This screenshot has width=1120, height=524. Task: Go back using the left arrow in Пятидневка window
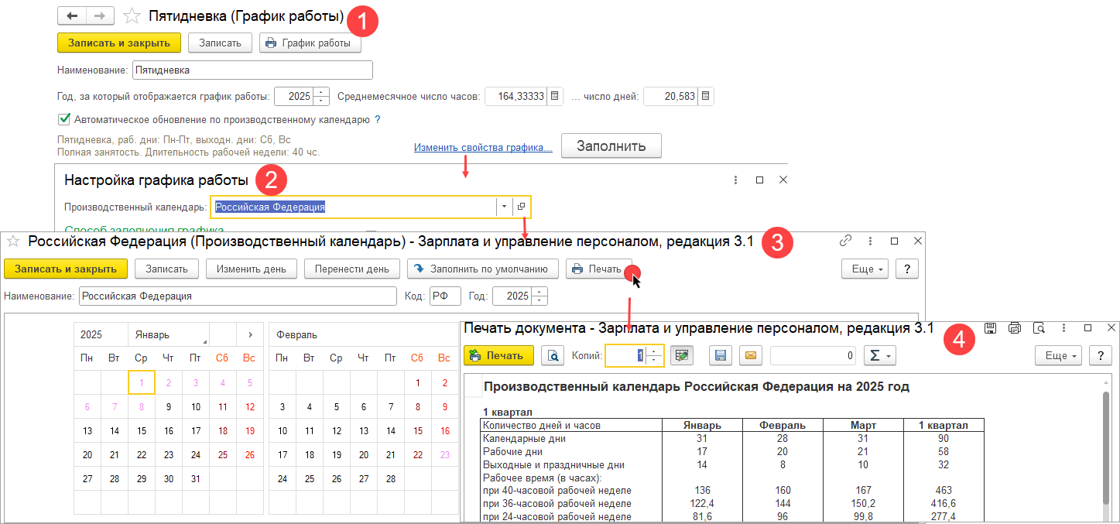pyautogui.click(x=72, y=15)
